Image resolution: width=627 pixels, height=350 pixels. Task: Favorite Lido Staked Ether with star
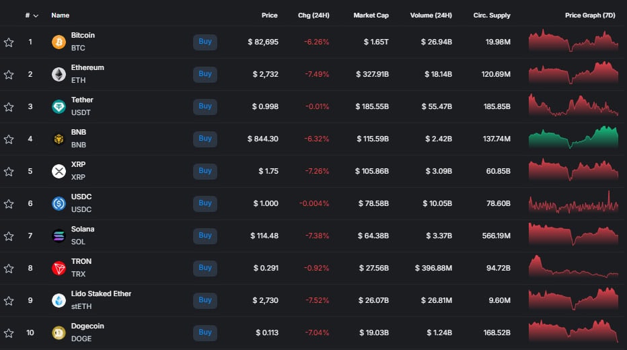9,301
